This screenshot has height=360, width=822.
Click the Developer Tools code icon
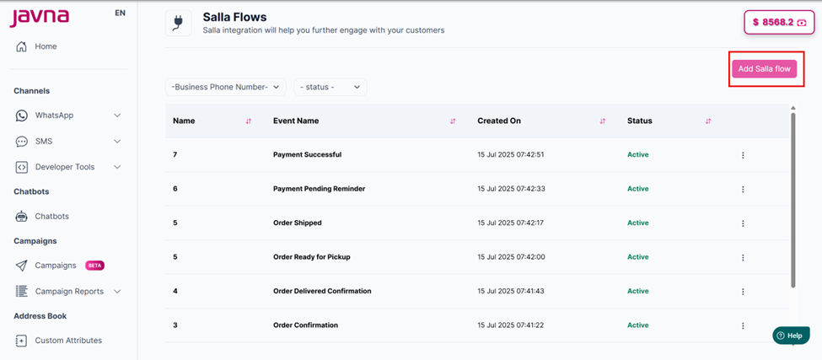tap(21, 167)
